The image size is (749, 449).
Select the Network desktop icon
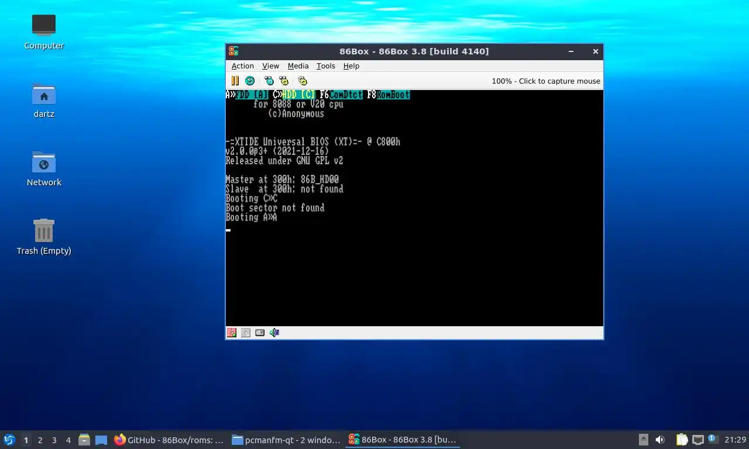coord(44,168)
